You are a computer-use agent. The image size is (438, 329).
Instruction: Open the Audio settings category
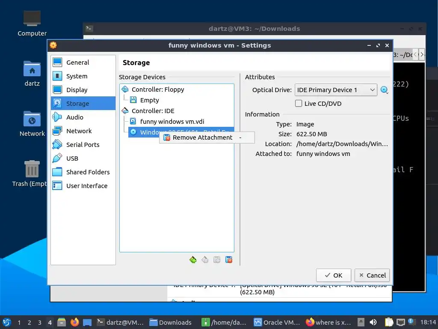click(83, 117)
